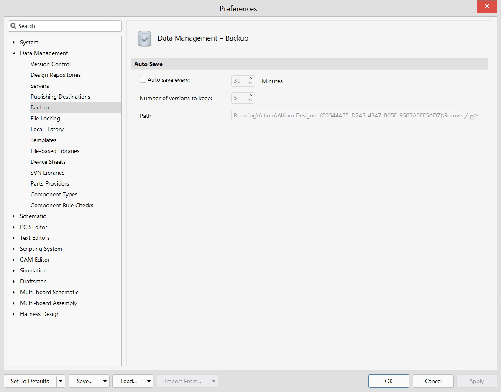Select File Locking page
501x392 pixels.
pyautogui.click(x=45, y=118)
